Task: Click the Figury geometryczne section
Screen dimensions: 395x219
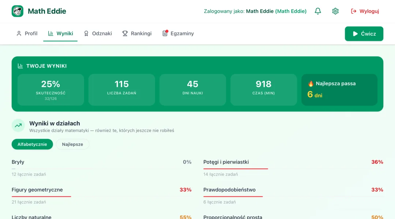Action: click(102, 195)
